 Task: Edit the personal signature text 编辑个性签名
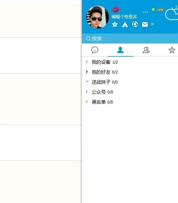(124, 16)
